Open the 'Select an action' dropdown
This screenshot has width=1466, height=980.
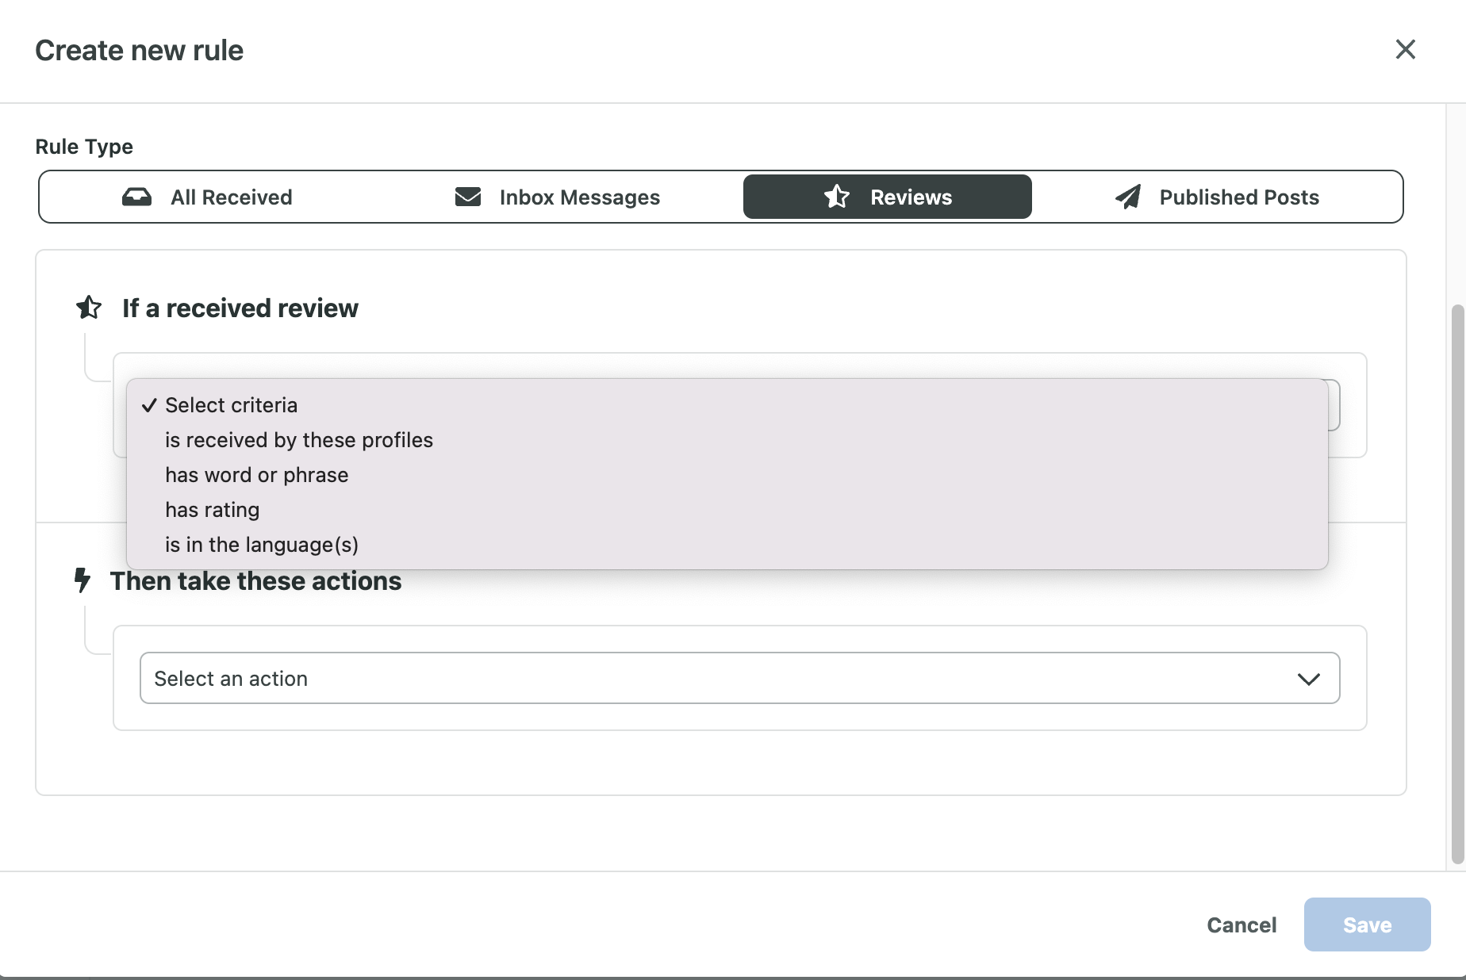pos(739,678)
